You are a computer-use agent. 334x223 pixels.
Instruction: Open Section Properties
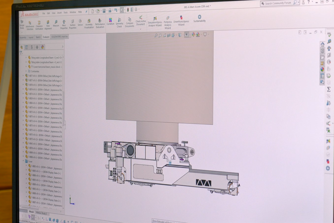(73, 24)
